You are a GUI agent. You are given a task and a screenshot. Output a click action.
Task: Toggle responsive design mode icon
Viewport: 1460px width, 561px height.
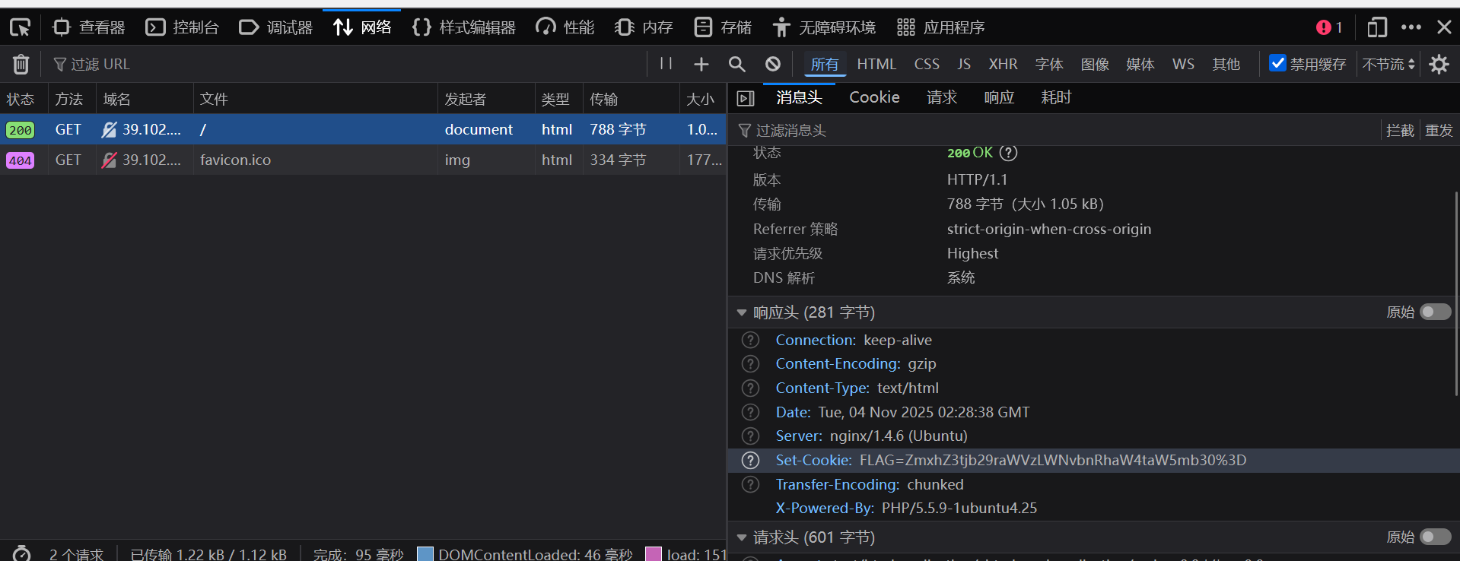1376,27
